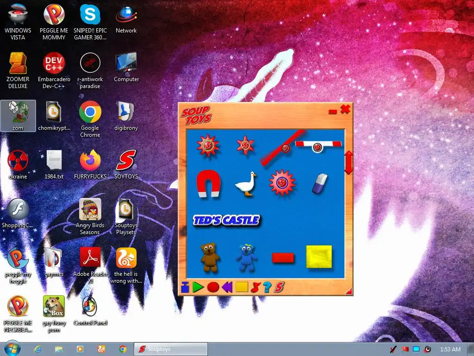
Task: Click the Souptoys taskbar button
Action: click(170, 349)
